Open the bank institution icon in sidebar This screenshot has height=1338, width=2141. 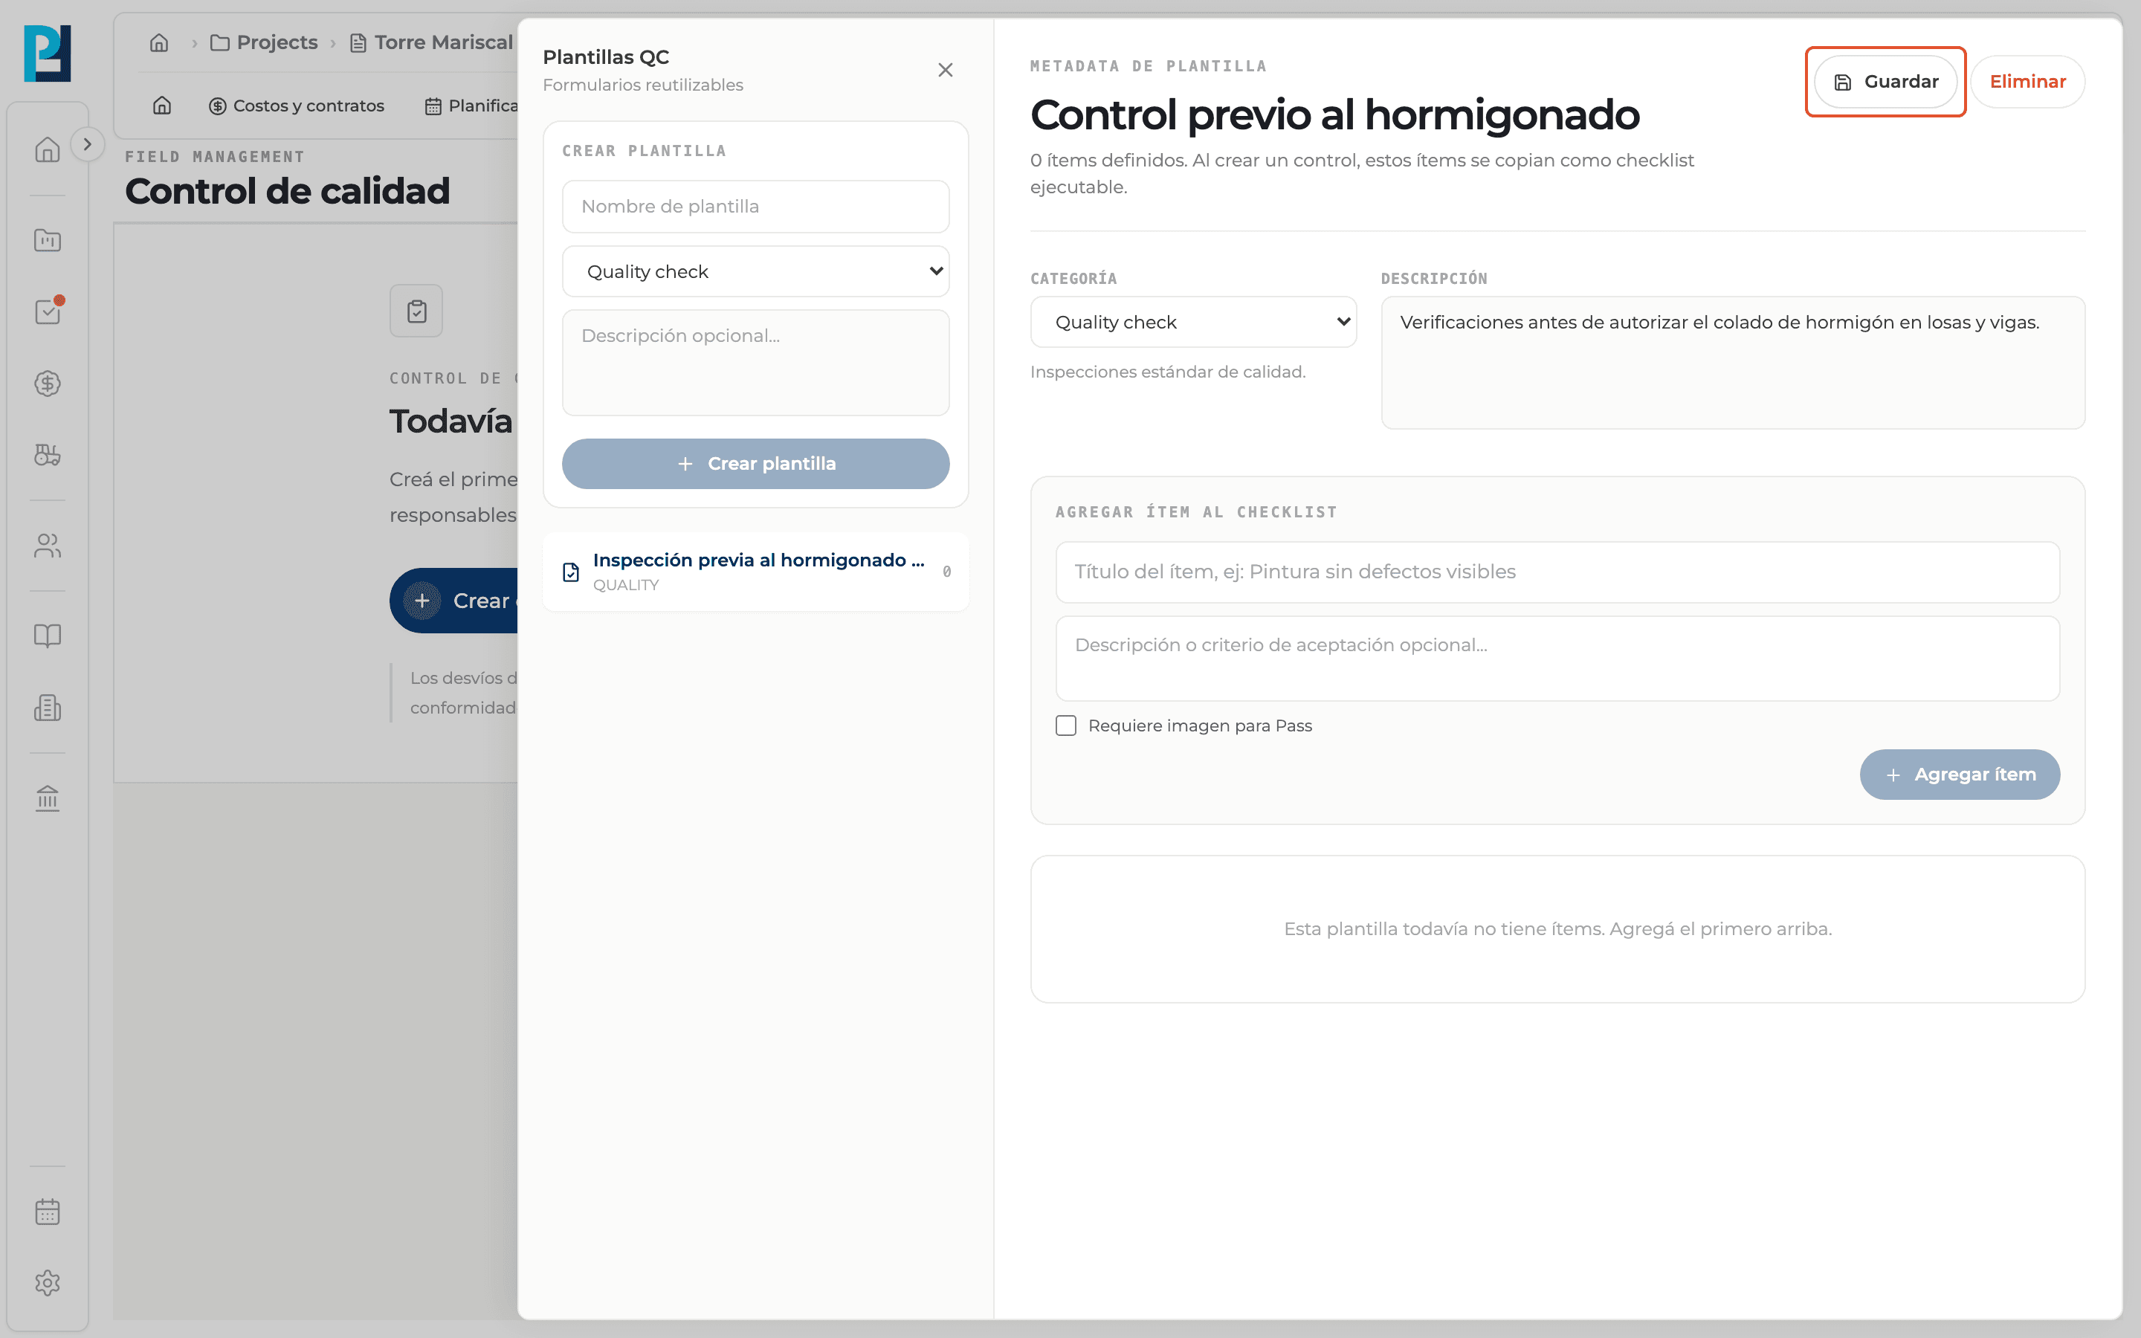tap(48, 798)
